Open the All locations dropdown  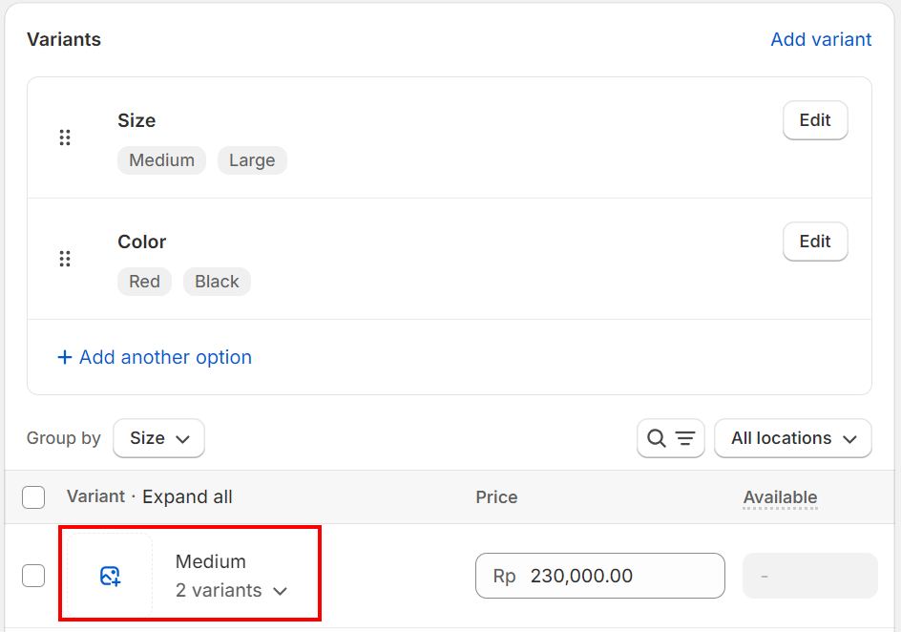(793, 438)
